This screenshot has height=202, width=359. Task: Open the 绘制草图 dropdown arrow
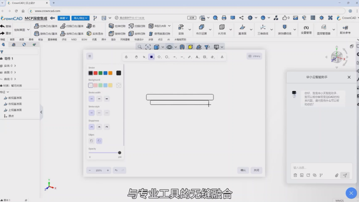point(28,30)
